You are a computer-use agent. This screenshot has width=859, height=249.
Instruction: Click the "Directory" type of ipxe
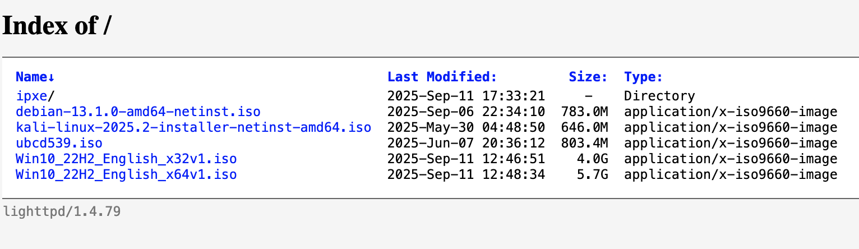click(659, 96)
